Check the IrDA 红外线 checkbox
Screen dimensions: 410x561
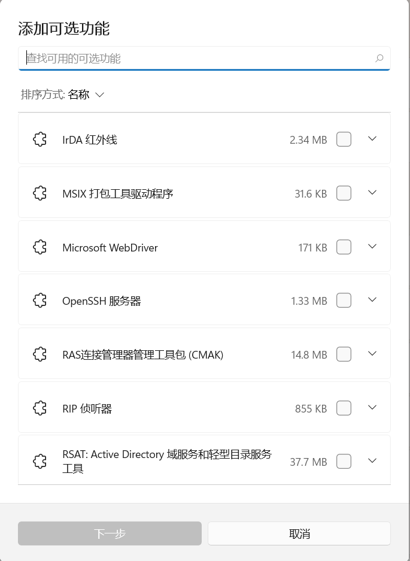pyautogui.click(x=344, y=139)
